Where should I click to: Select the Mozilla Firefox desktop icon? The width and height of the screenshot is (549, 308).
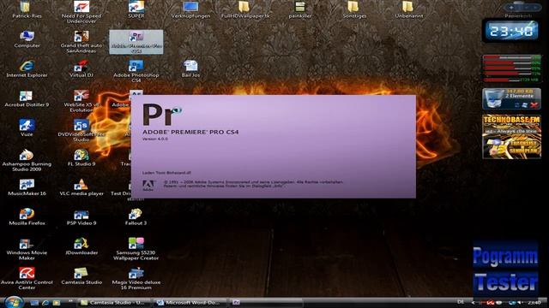pos(27,217)
